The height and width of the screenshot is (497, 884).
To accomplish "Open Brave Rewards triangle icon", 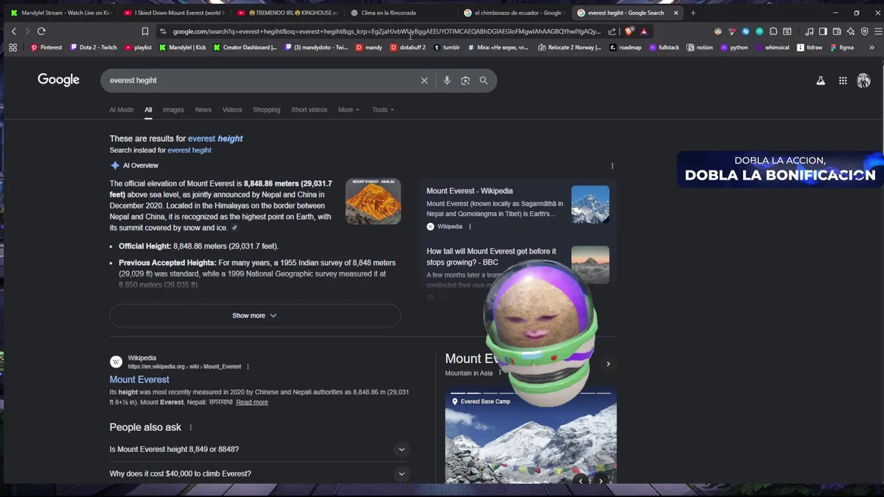I will tap(644, 31).
